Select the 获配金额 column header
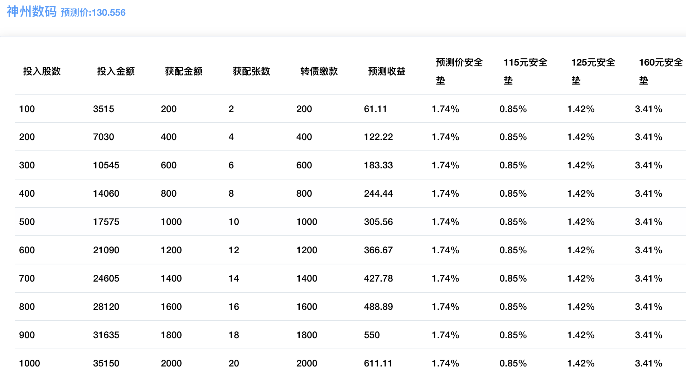 (184, 71)
